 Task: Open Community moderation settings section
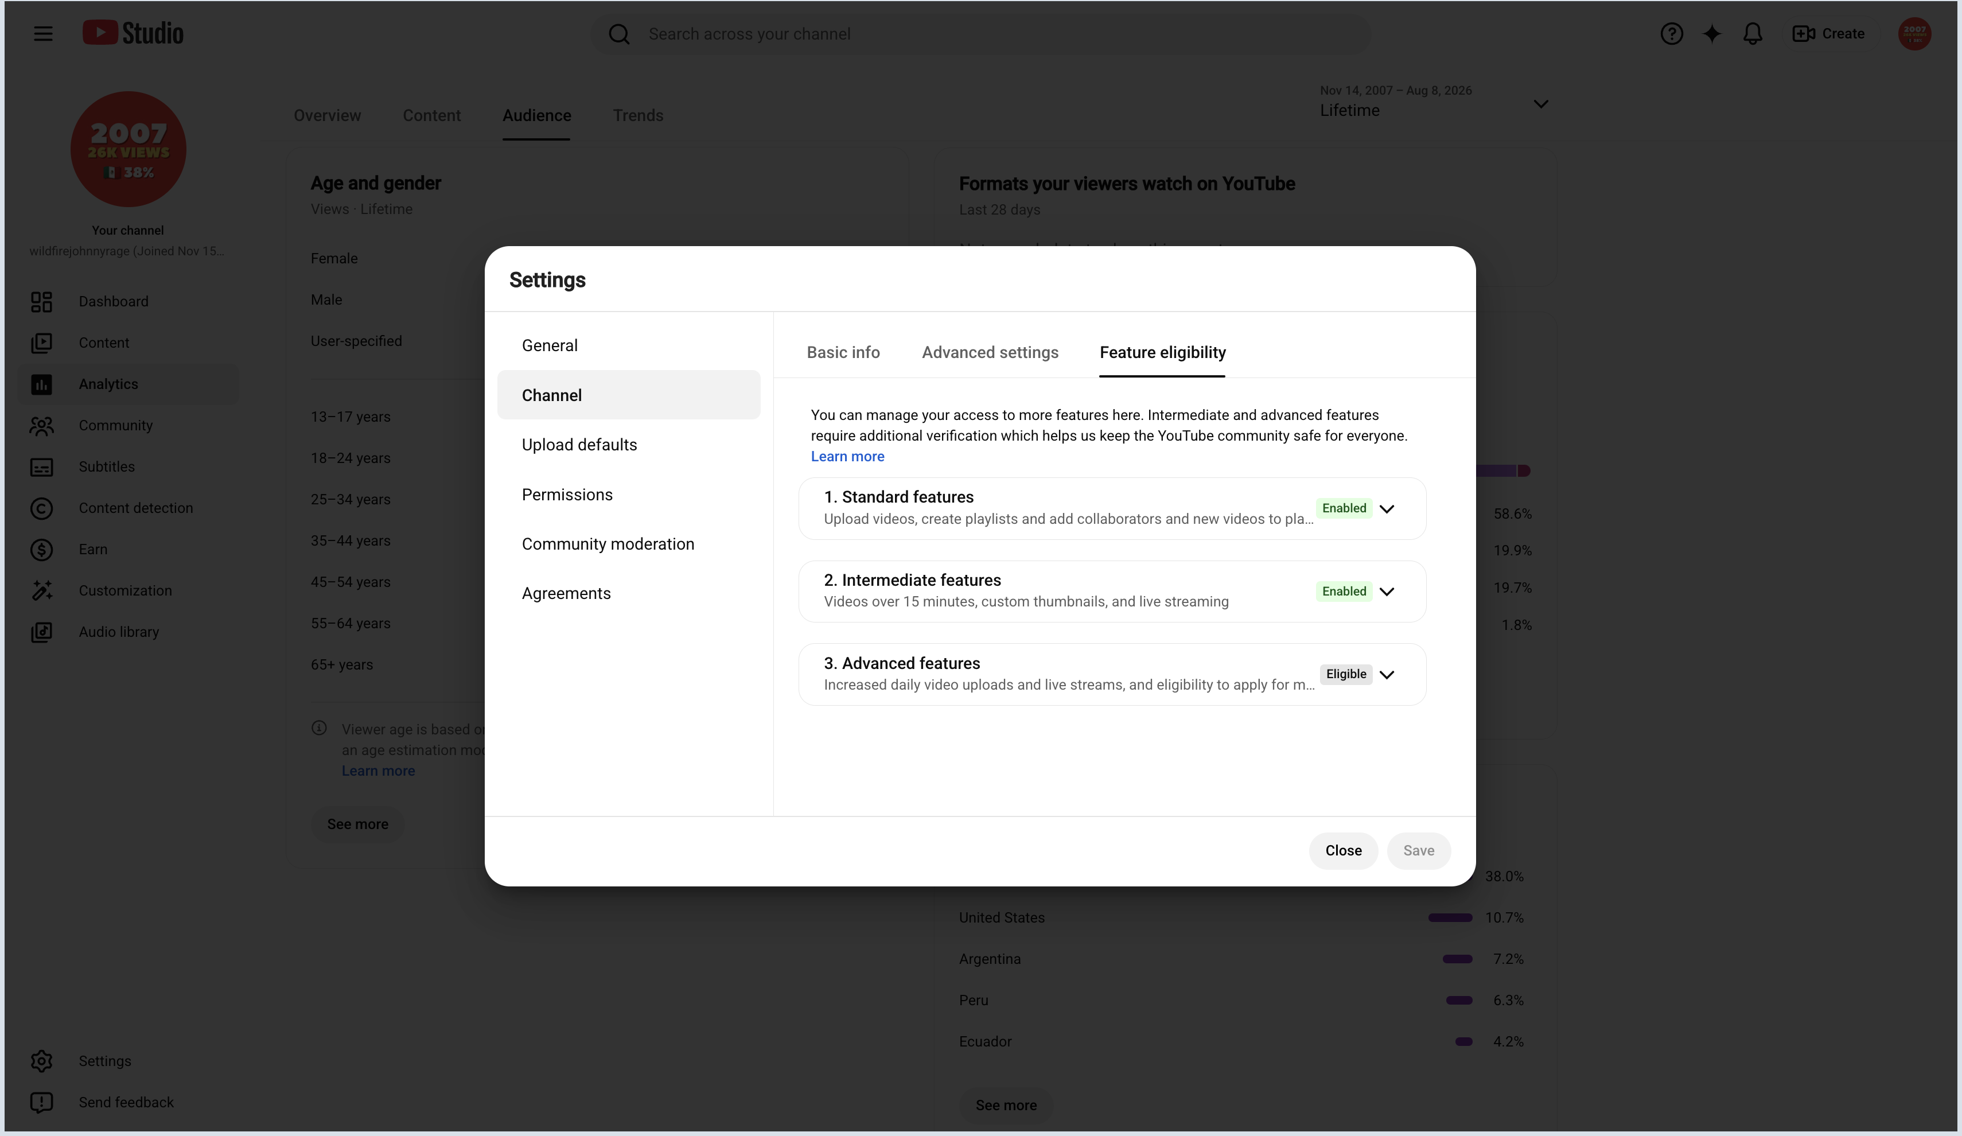tap(628, 543)
